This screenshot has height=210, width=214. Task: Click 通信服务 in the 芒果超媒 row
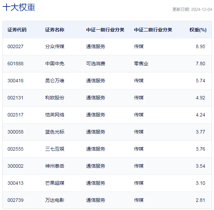tap(96, 183)
